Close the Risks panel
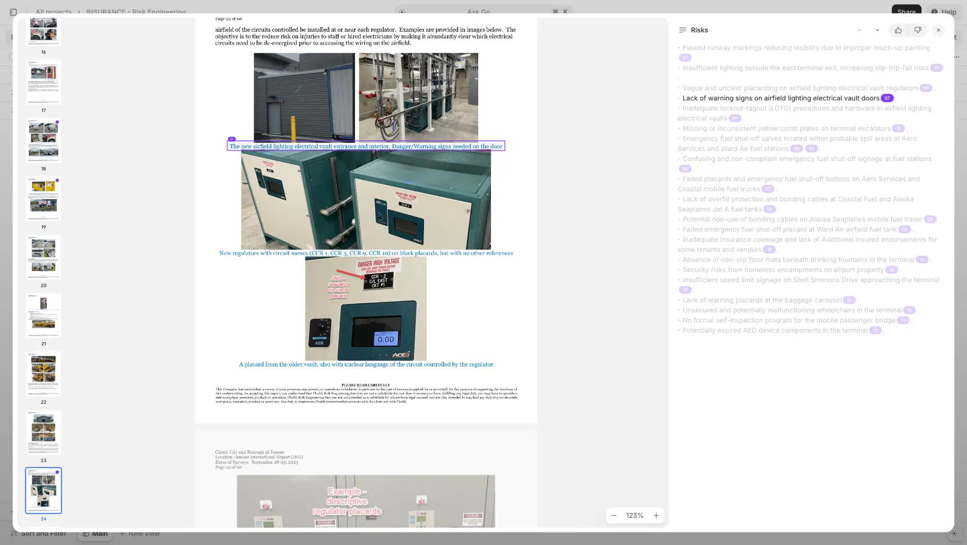 (x=938, y=30)
